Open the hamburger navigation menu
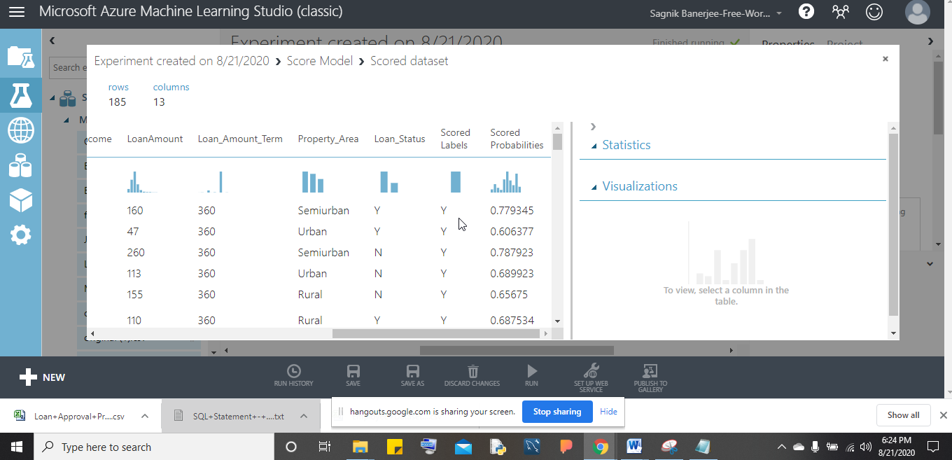952x460 pixels. tap(17, 12)
